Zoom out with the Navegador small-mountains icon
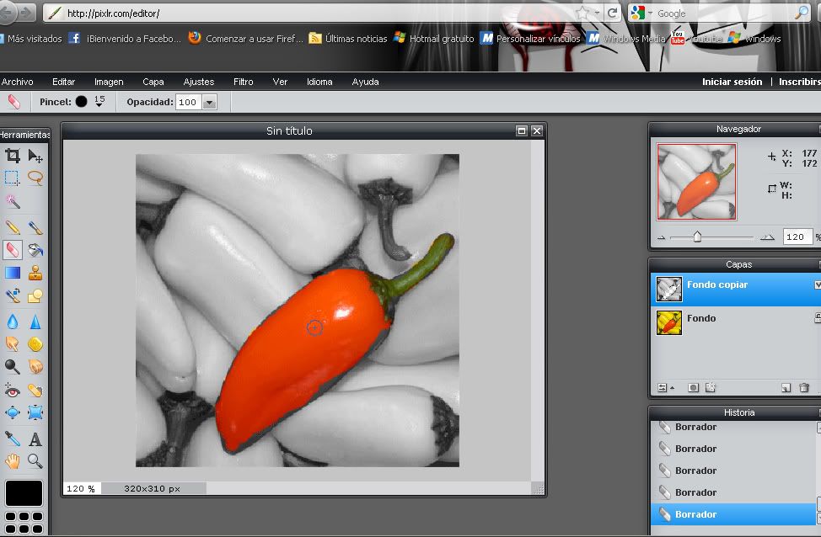Image resolution: width=821 pixels, height=537 pixels. point(662,237)
